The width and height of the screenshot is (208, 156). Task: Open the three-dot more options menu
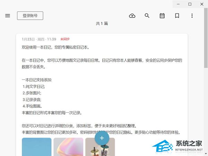coord(192,16)
